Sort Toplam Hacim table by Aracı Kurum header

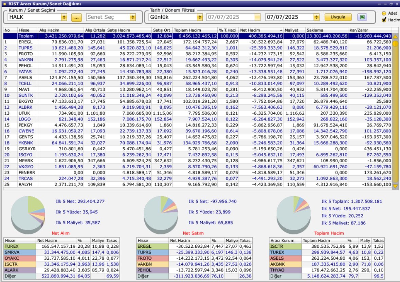(x=286, y=241)
